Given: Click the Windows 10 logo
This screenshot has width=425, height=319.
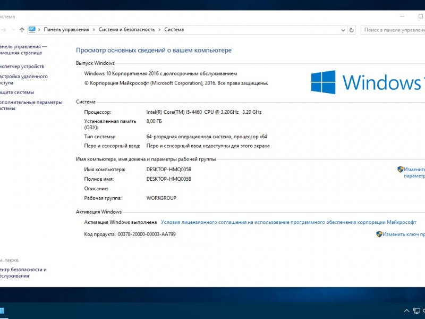Looking at the screenshot, I should tap(368, 82).
